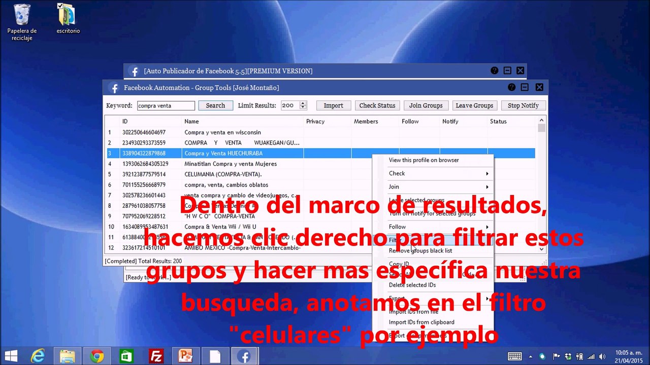Open the volume speaker tray icon

click(x=602, y=356)
